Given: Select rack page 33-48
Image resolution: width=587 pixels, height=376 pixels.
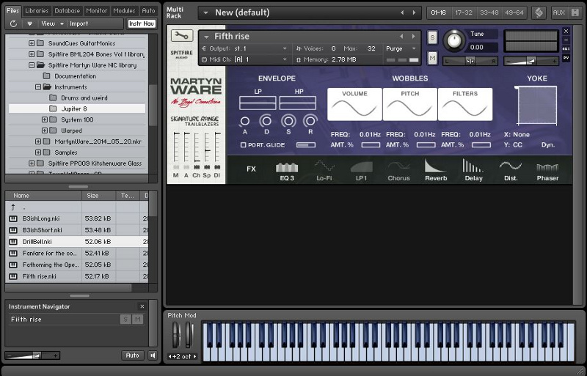Looking at the screenshot, I should coord(489,12).
